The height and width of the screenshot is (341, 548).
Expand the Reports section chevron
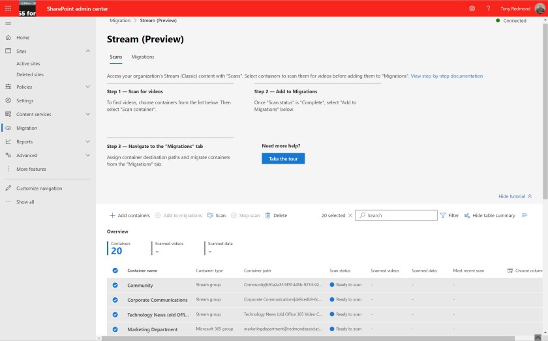coord(87,141)
